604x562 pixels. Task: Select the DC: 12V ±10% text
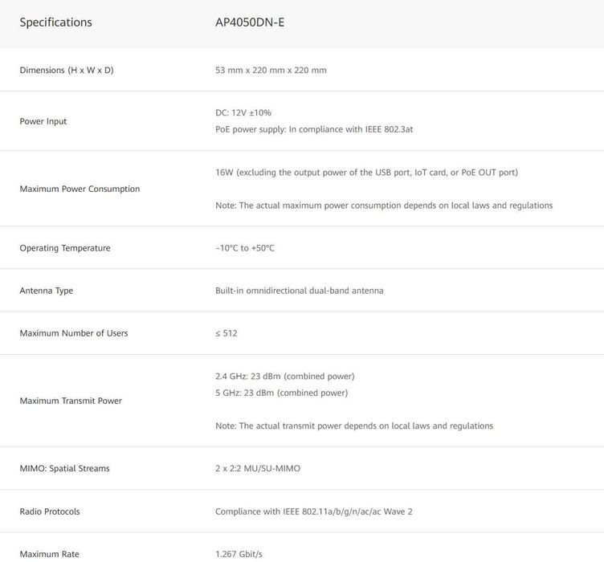click(243, 112)
